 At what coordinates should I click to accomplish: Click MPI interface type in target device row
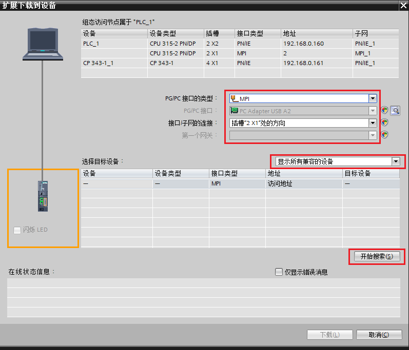click(x=237, y=183)
